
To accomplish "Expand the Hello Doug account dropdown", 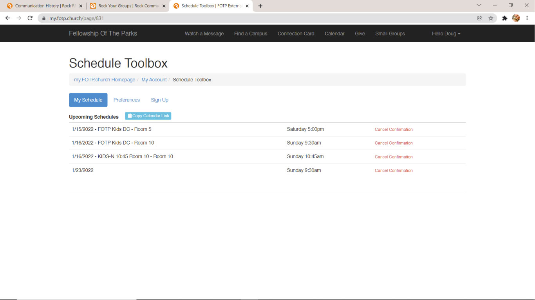I will tap(446, 34).
